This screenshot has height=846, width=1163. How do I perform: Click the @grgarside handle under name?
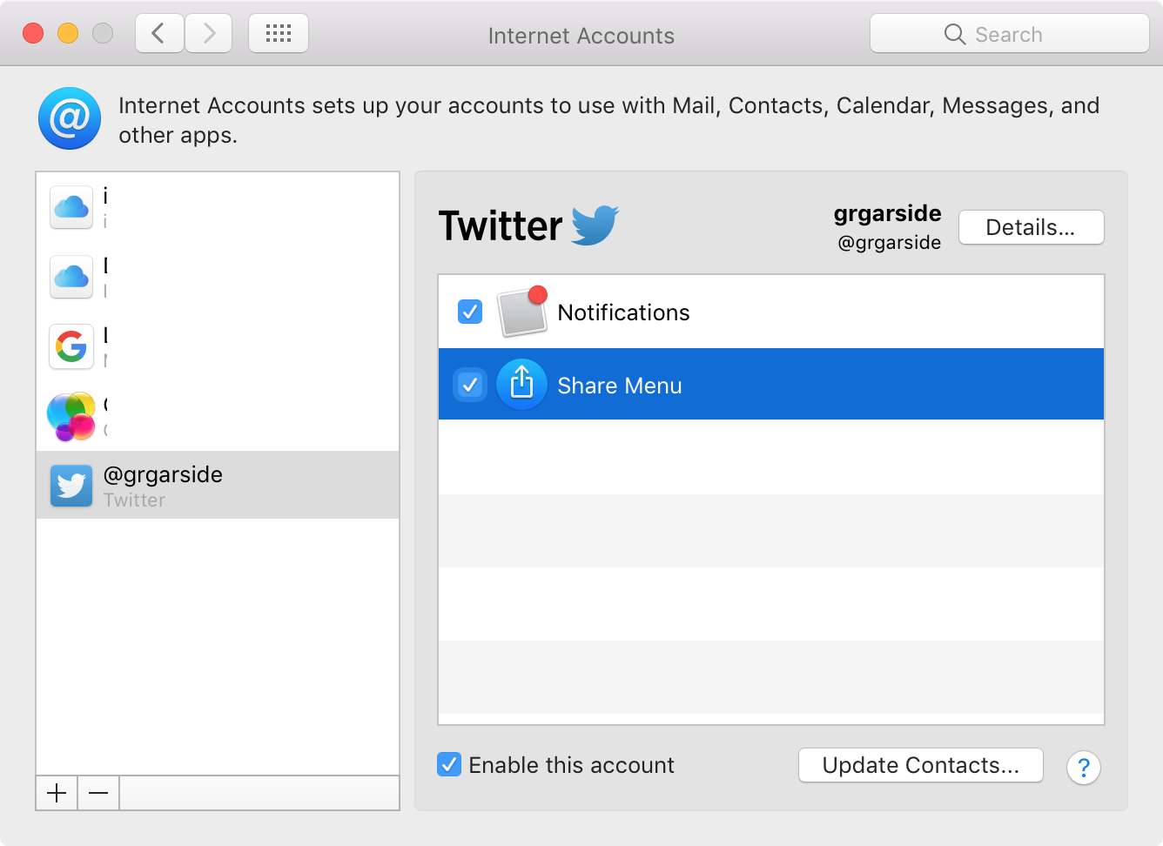[890, 243]
